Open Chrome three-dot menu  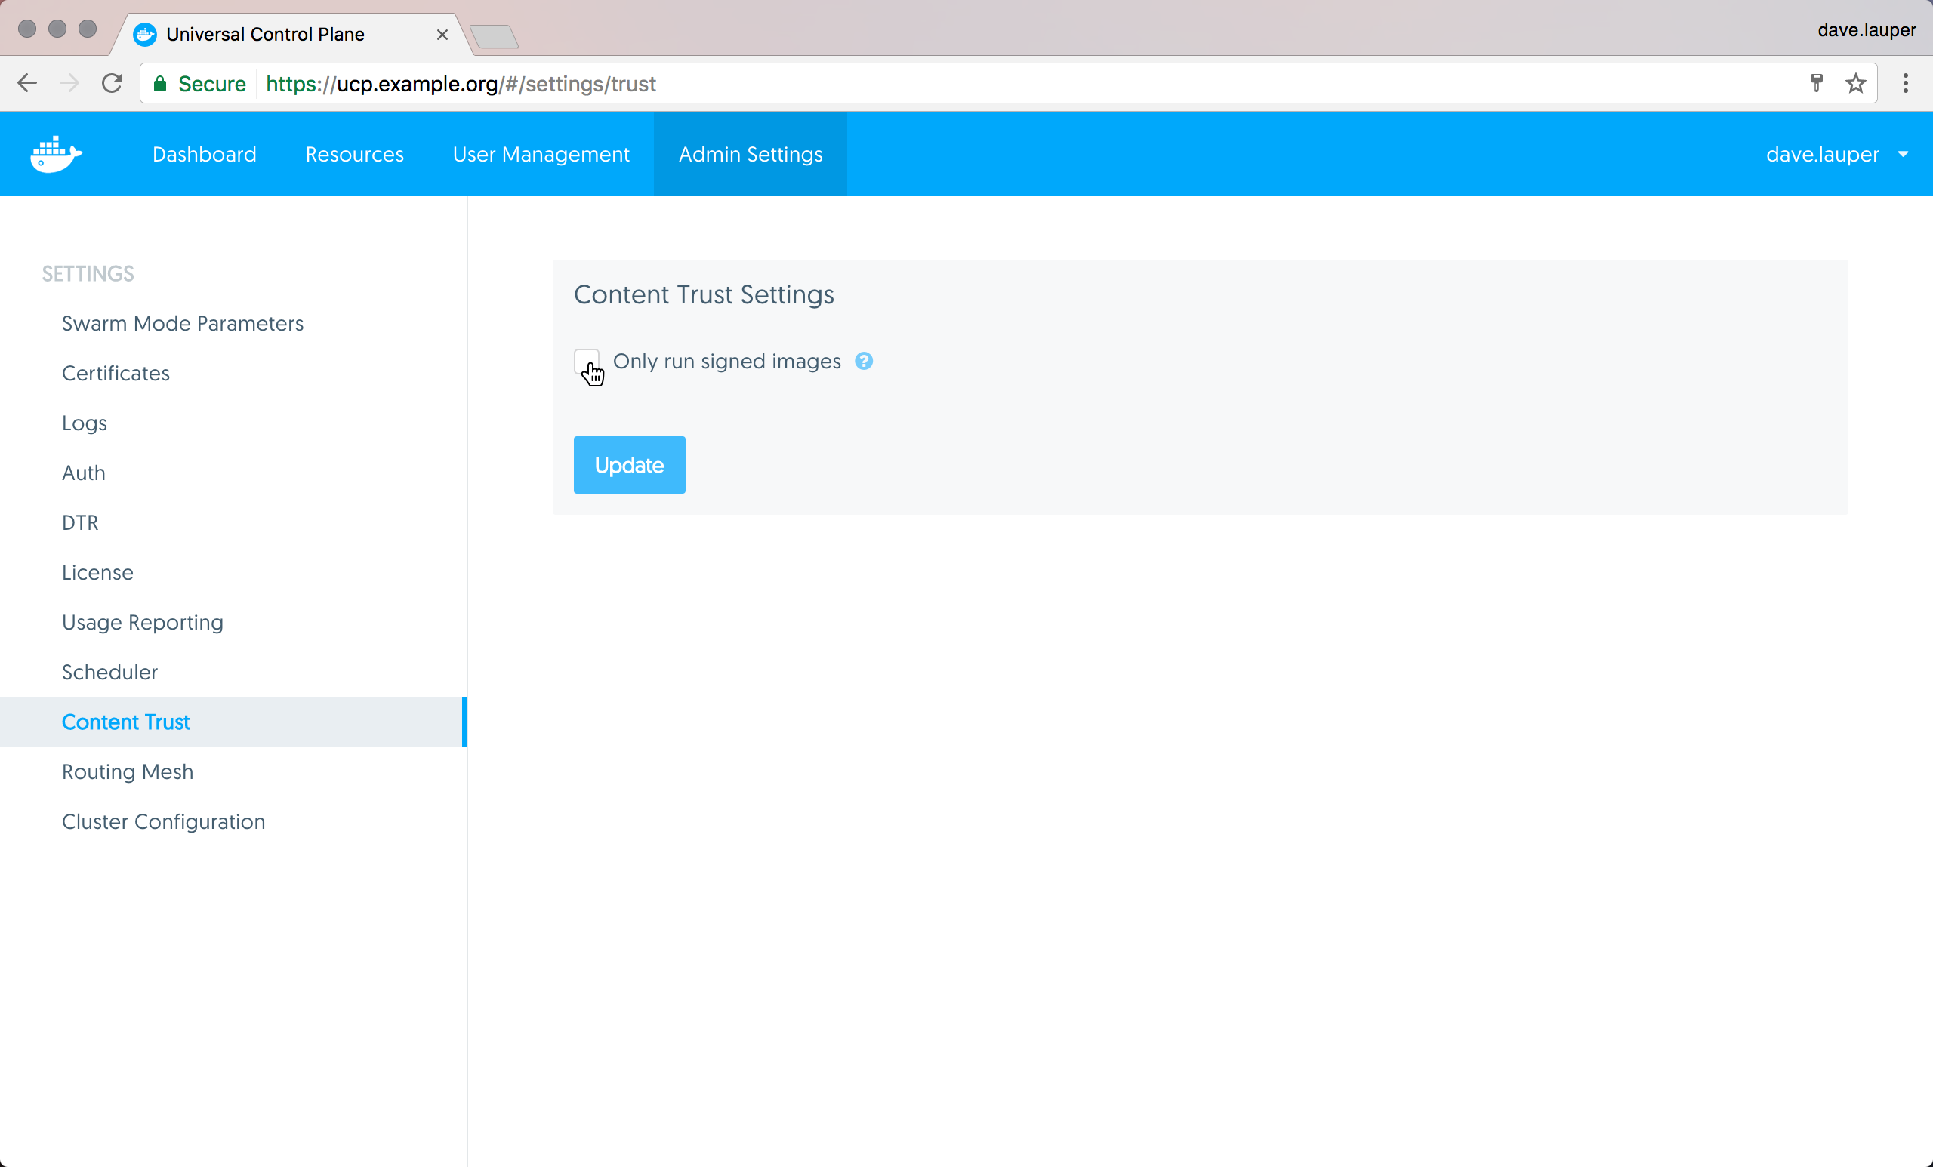1905,83
